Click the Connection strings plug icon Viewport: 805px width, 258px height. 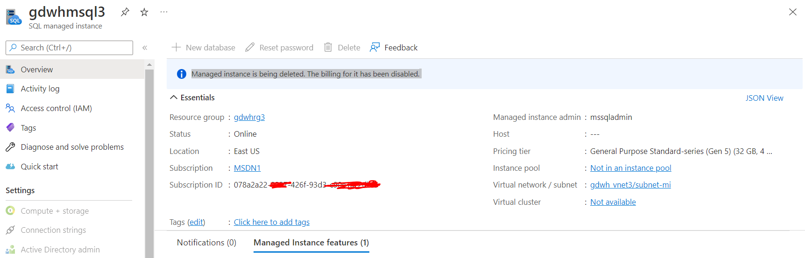pyautogui.click(x=10, y=230)
